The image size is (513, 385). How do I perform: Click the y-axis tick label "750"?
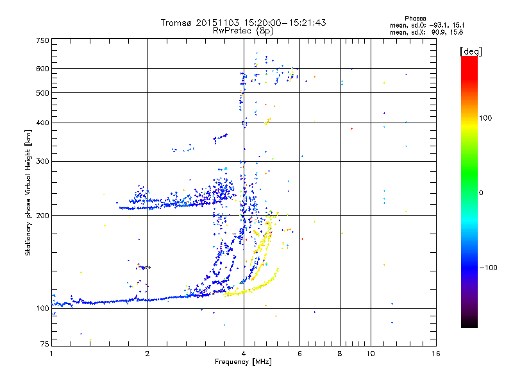click(43, 40)
